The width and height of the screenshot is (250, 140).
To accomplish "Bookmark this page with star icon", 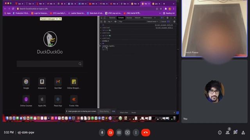I will coord(161,9).
